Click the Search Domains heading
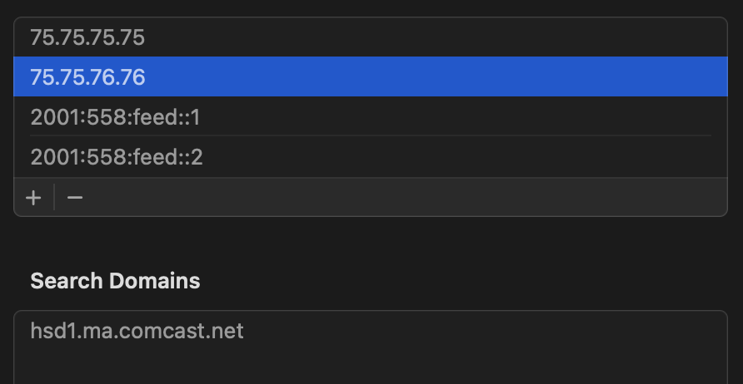The height and width of the screenshot is (384, 743). coord(115,281)
